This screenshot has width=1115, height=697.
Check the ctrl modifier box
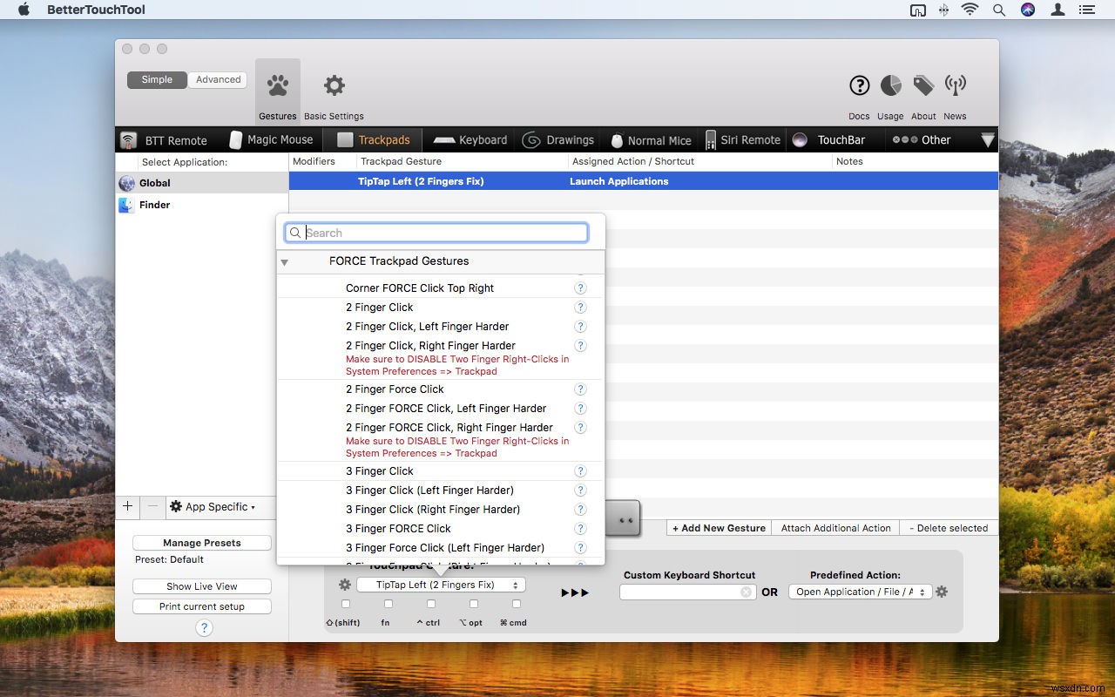point(429,603)
